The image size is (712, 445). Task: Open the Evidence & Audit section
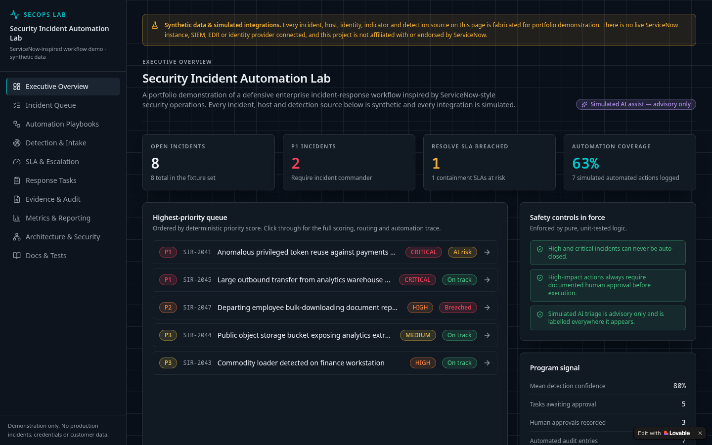pos(63,199)
